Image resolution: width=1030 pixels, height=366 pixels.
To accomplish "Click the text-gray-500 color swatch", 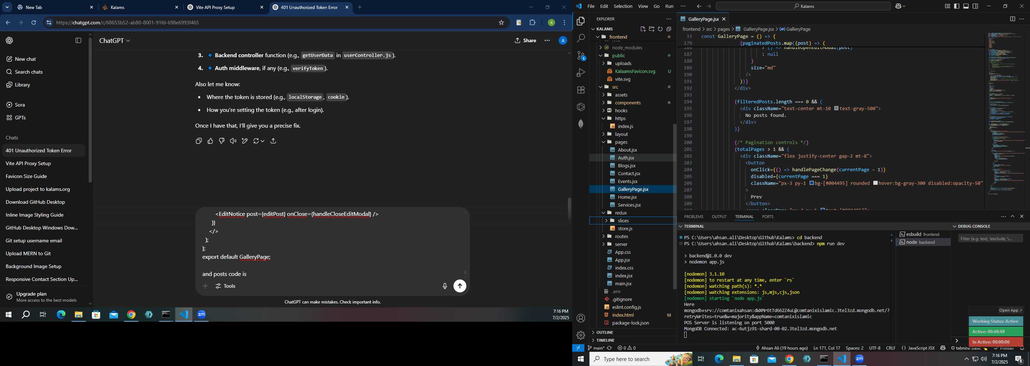I will [837, 108].
